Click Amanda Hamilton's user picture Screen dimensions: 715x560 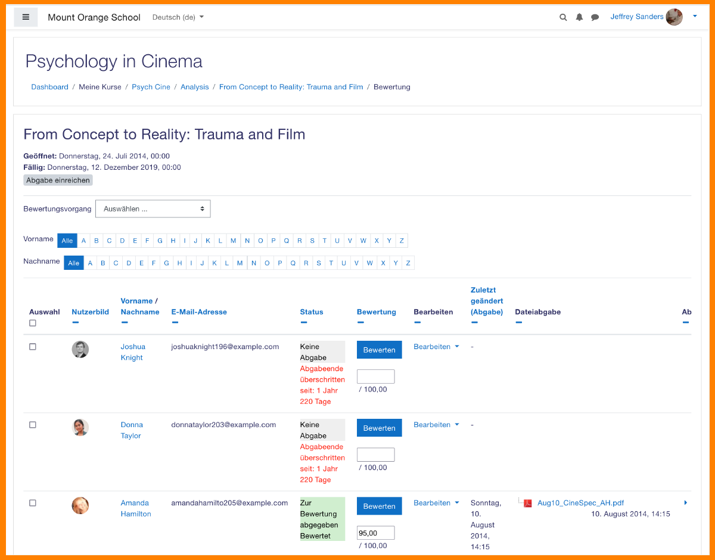tap(80, 506)
